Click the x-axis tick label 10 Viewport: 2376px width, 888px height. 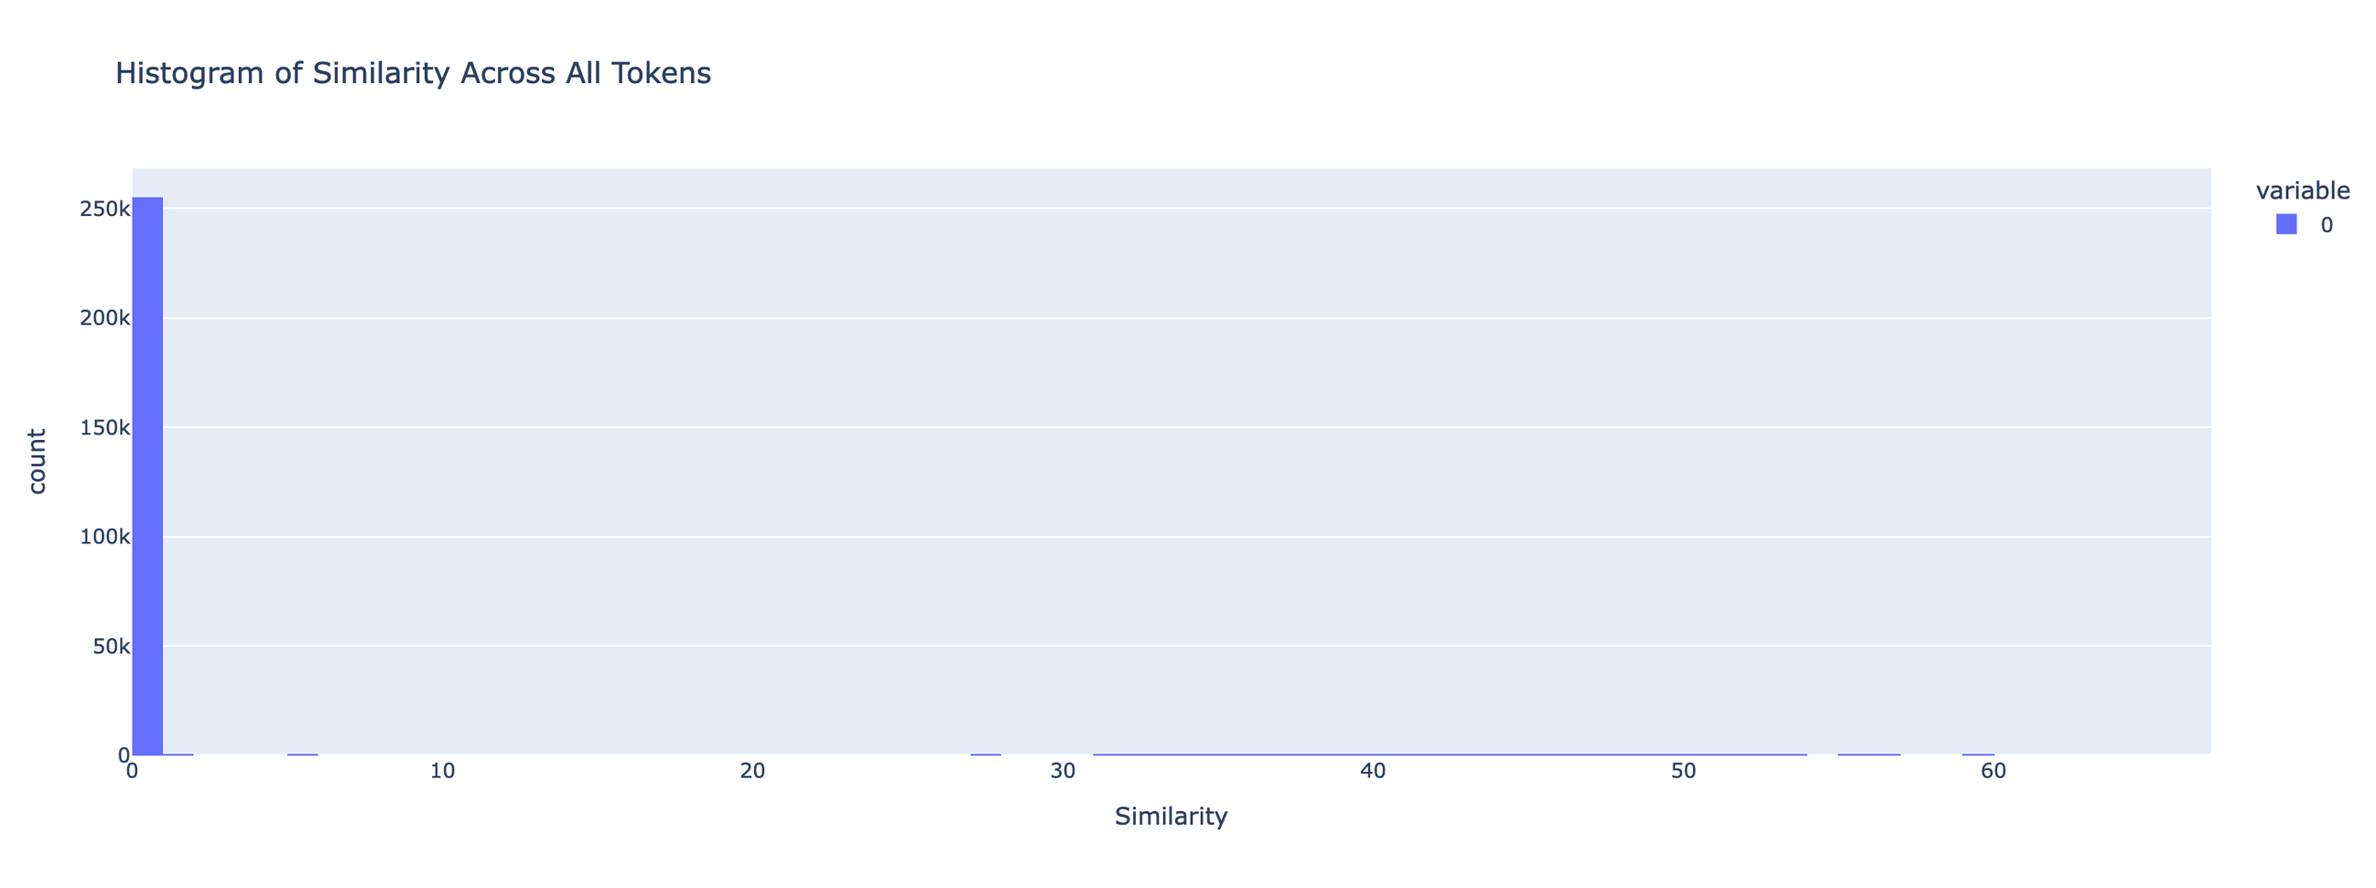[443, 771]
